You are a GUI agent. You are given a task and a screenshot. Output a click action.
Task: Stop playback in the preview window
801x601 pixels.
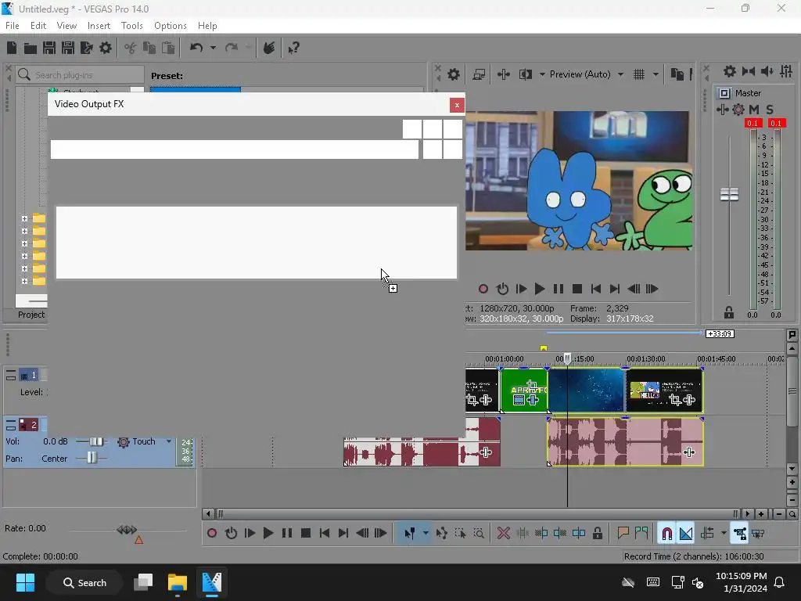click(x=577, y=289)
